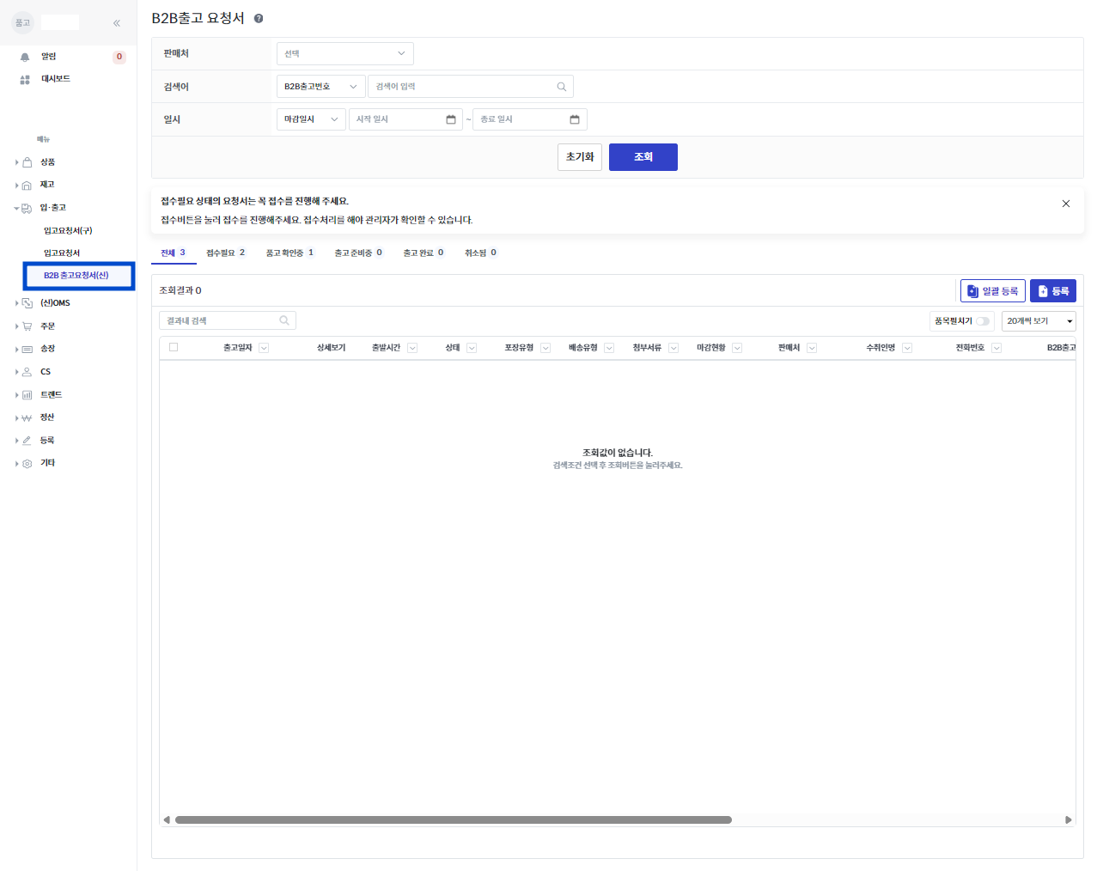The width and height of the screenshot is (1097, 871).
Task: Dismiss the notice banner with X
Action: (x=1066, y=204)
